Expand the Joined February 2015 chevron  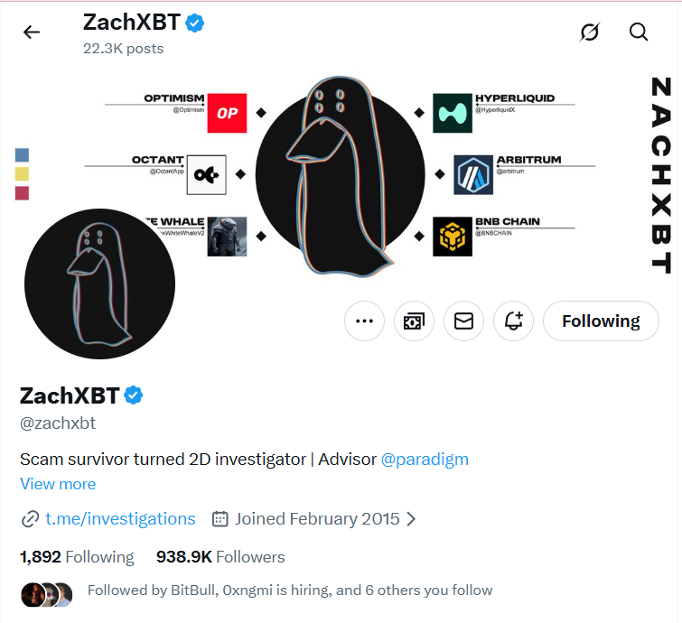tap(411, 519)
